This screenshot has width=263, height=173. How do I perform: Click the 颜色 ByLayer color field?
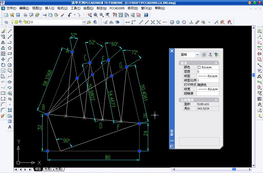coord(208,67)
